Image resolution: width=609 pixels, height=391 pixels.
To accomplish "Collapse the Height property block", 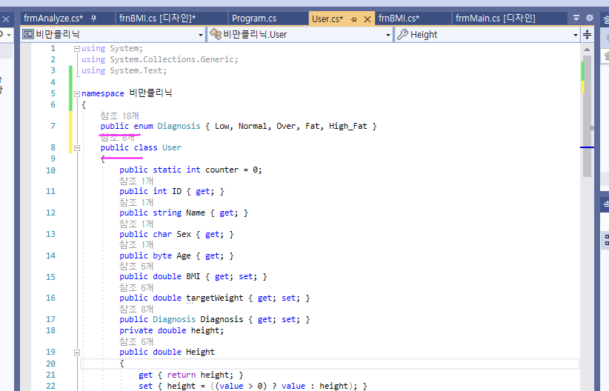I will point(77,352).
